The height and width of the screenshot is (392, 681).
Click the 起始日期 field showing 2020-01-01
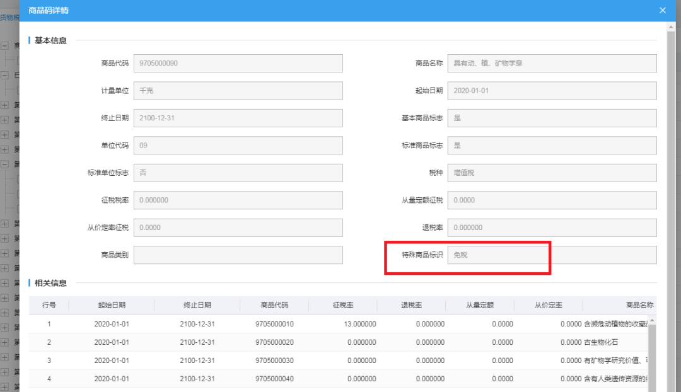pyautogui.click(x=552, y=90)
